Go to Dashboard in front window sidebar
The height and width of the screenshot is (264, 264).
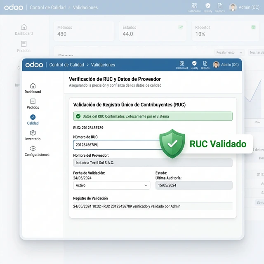pos(33,88)
